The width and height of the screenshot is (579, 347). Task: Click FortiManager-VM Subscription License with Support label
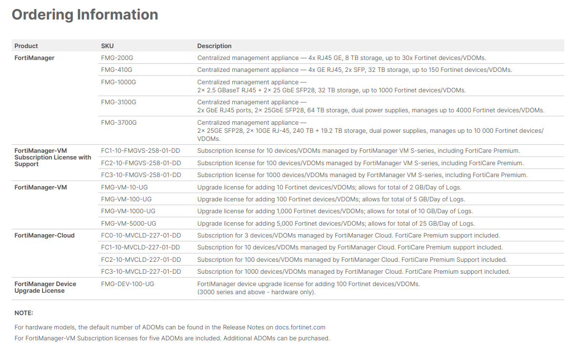click(x=52, y=157)
